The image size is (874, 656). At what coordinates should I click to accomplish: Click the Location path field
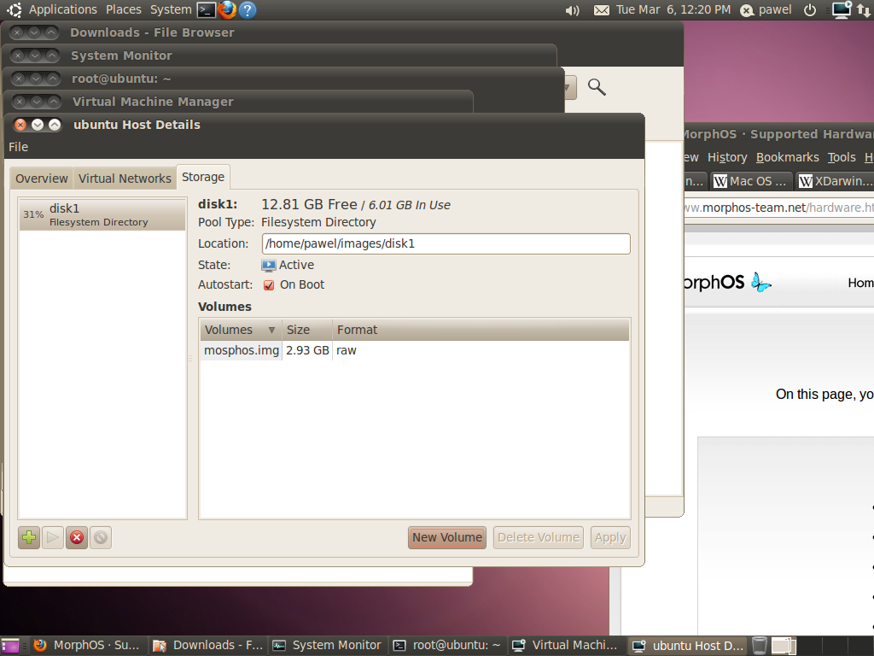(x=446, y=243)
